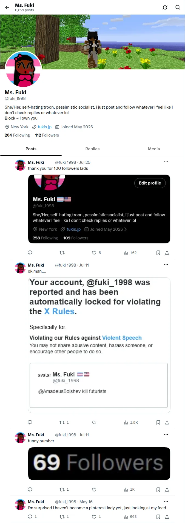Repost the 100 followers post
Image resolution: width=185 pixels, height=523 pixels.
click(x=62, y=253)
